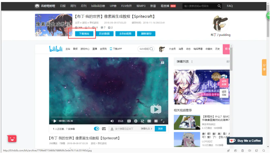This screenshot has width=270, height=154.
Task: Focus the top bar search field
Action: [x=200, y=6]
